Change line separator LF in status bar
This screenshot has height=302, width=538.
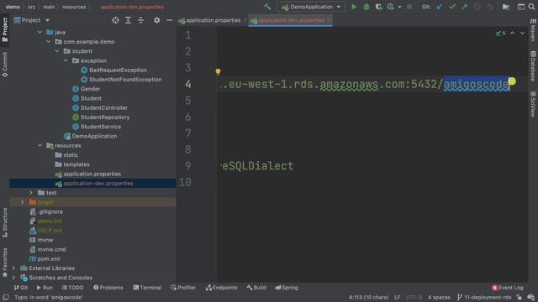pos(397,297)
